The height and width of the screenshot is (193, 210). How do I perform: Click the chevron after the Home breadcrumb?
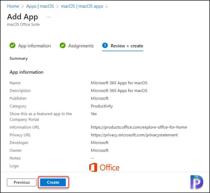click(23, 6)
